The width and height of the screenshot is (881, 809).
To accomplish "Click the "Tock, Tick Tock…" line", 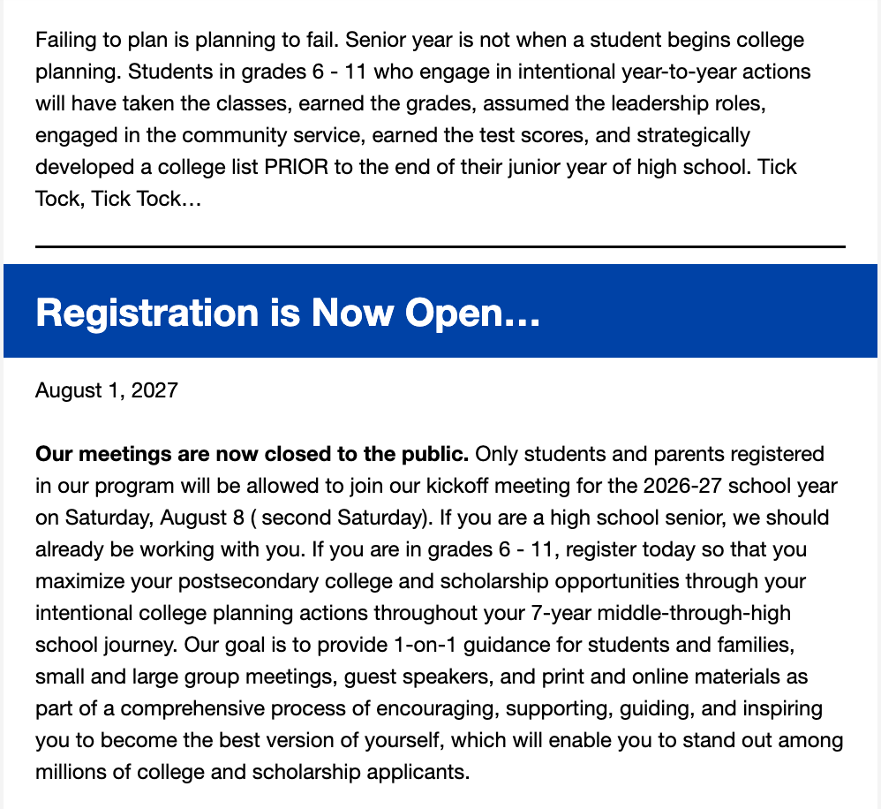I will (118, 199).
